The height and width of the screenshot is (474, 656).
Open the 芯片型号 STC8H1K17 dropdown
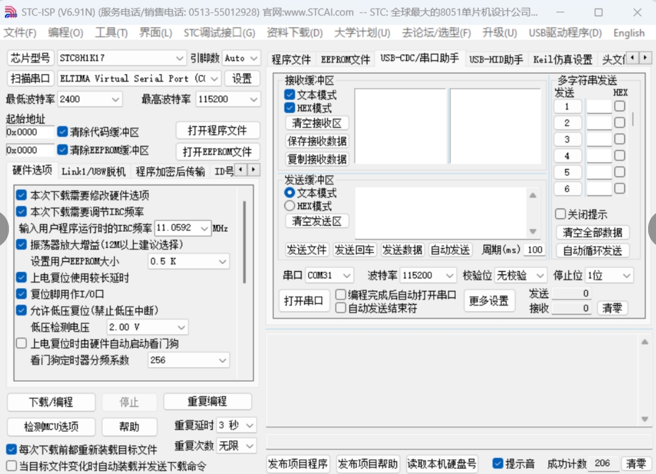121,58
